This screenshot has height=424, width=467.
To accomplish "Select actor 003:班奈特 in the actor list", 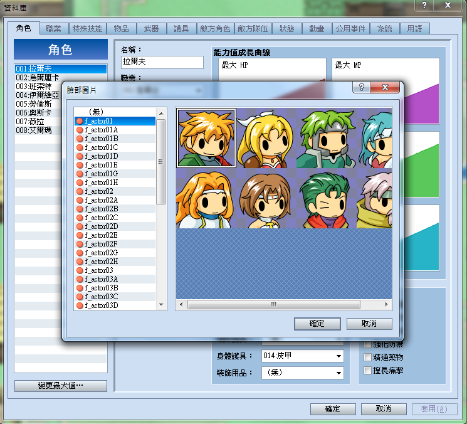I will point(61,87).
